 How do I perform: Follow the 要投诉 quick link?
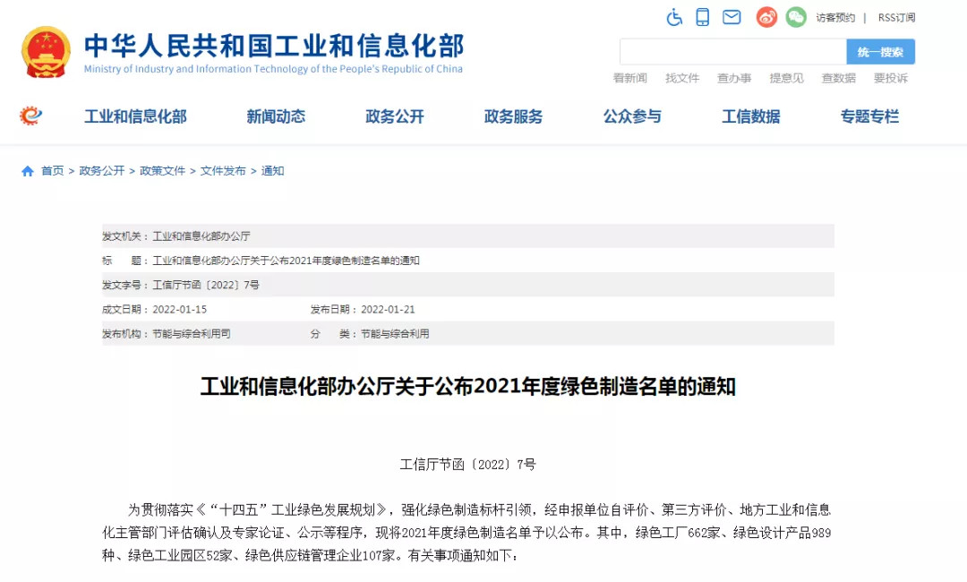[x=891, y=78]
